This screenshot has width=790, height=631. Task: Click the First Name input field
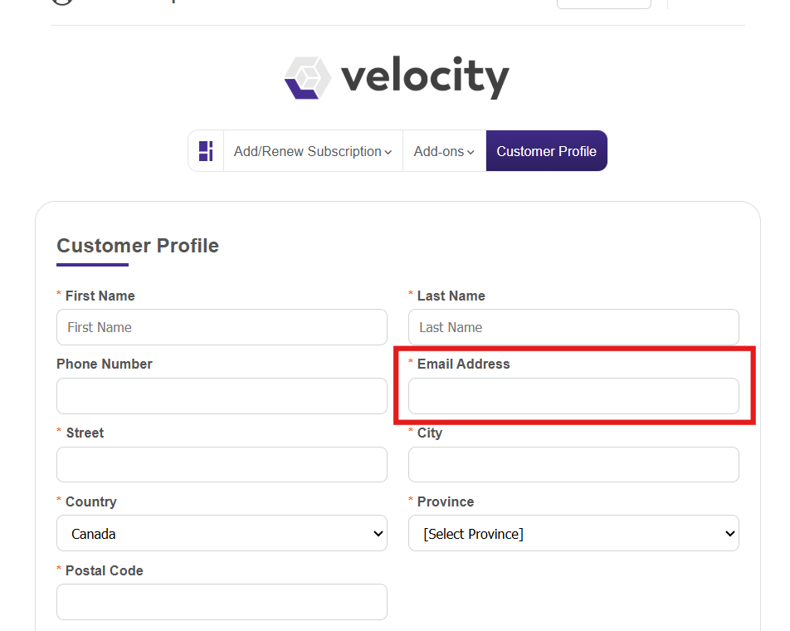tap(222, 327)
